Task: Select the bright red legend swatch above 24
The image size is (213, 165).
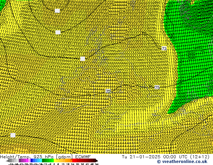Action: (73, 160)
